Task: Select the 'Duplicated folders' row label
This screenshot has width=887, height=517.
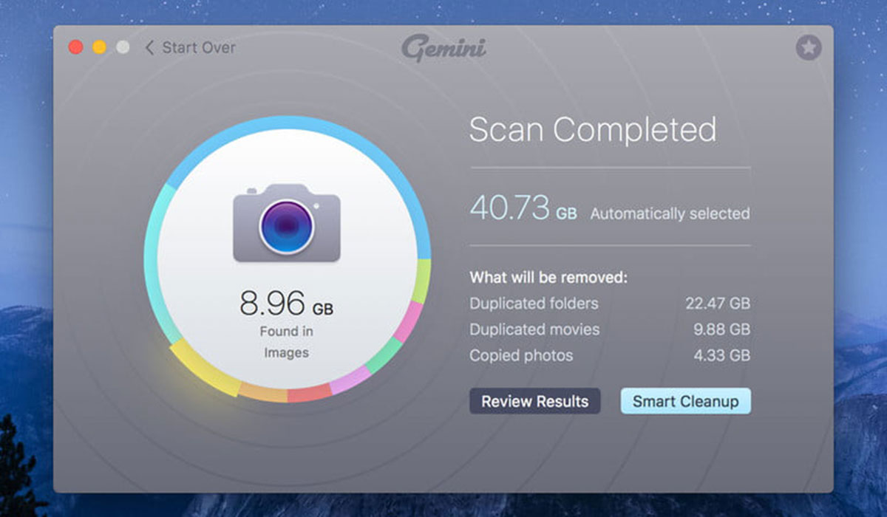Action: pos(534,304)
